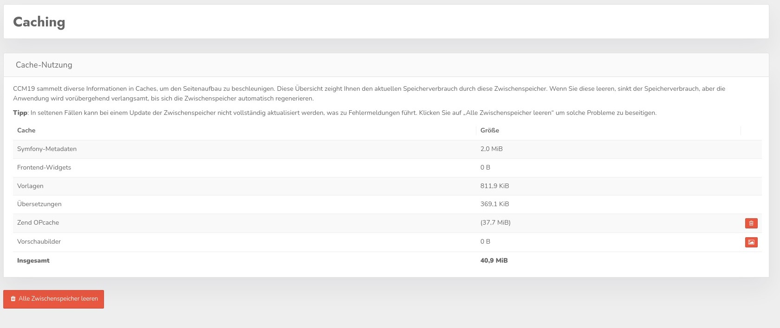This screenshot has width=780, height=328.
Task: Click the Cache-Nutzung panel header
Action: click(x=44, y=65)
